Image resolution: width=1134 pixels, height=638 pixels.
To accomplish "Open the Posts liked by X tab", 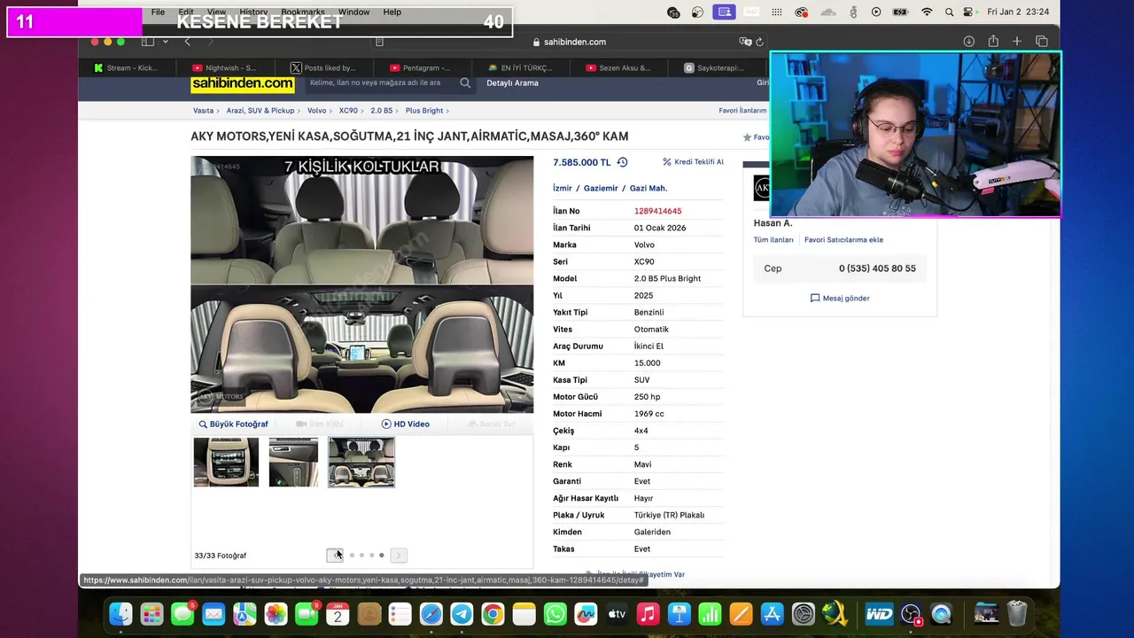I will [x=323, y=67].
